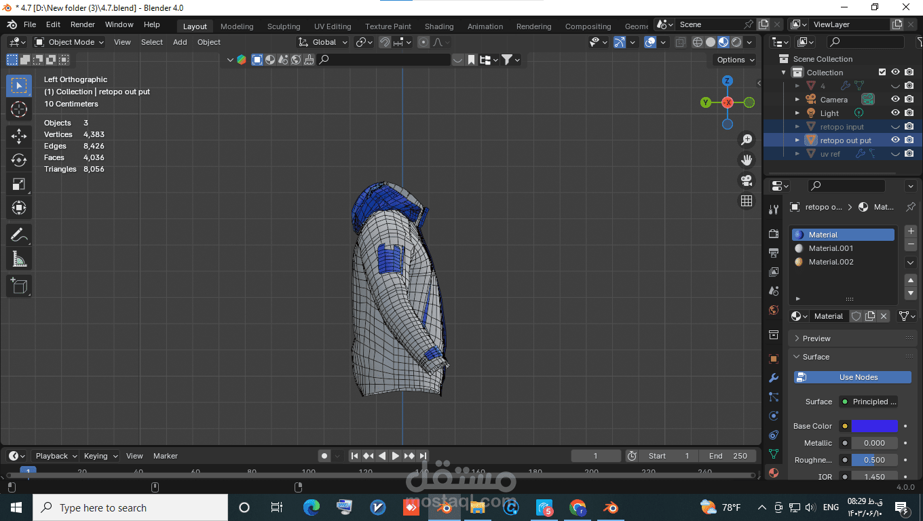
Task: Hide the Light object with eye icon
Action: pyautogui.click(x=895, y=113)
